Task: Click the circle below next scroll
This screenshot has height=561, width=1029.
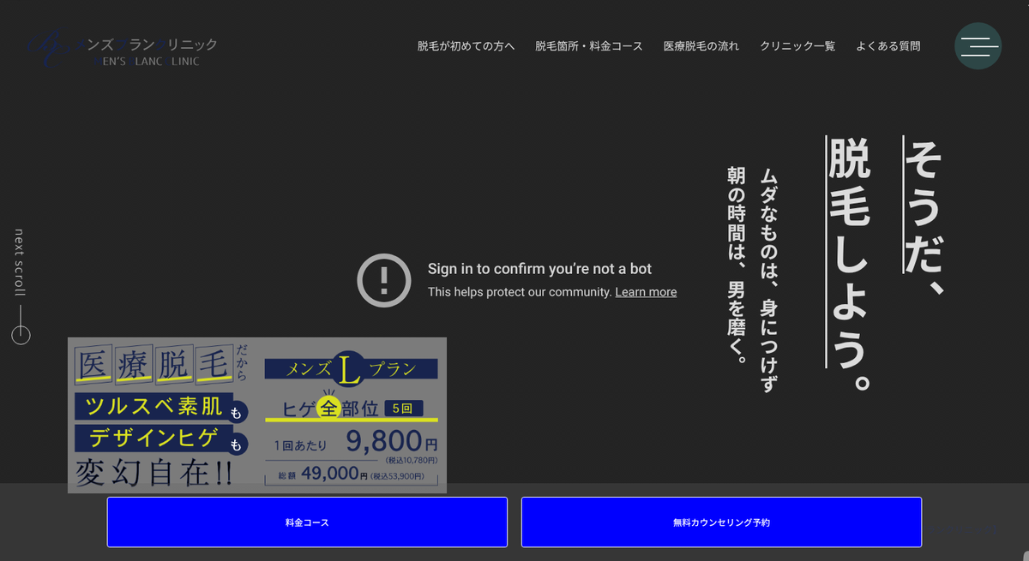Action: (21, 335)
